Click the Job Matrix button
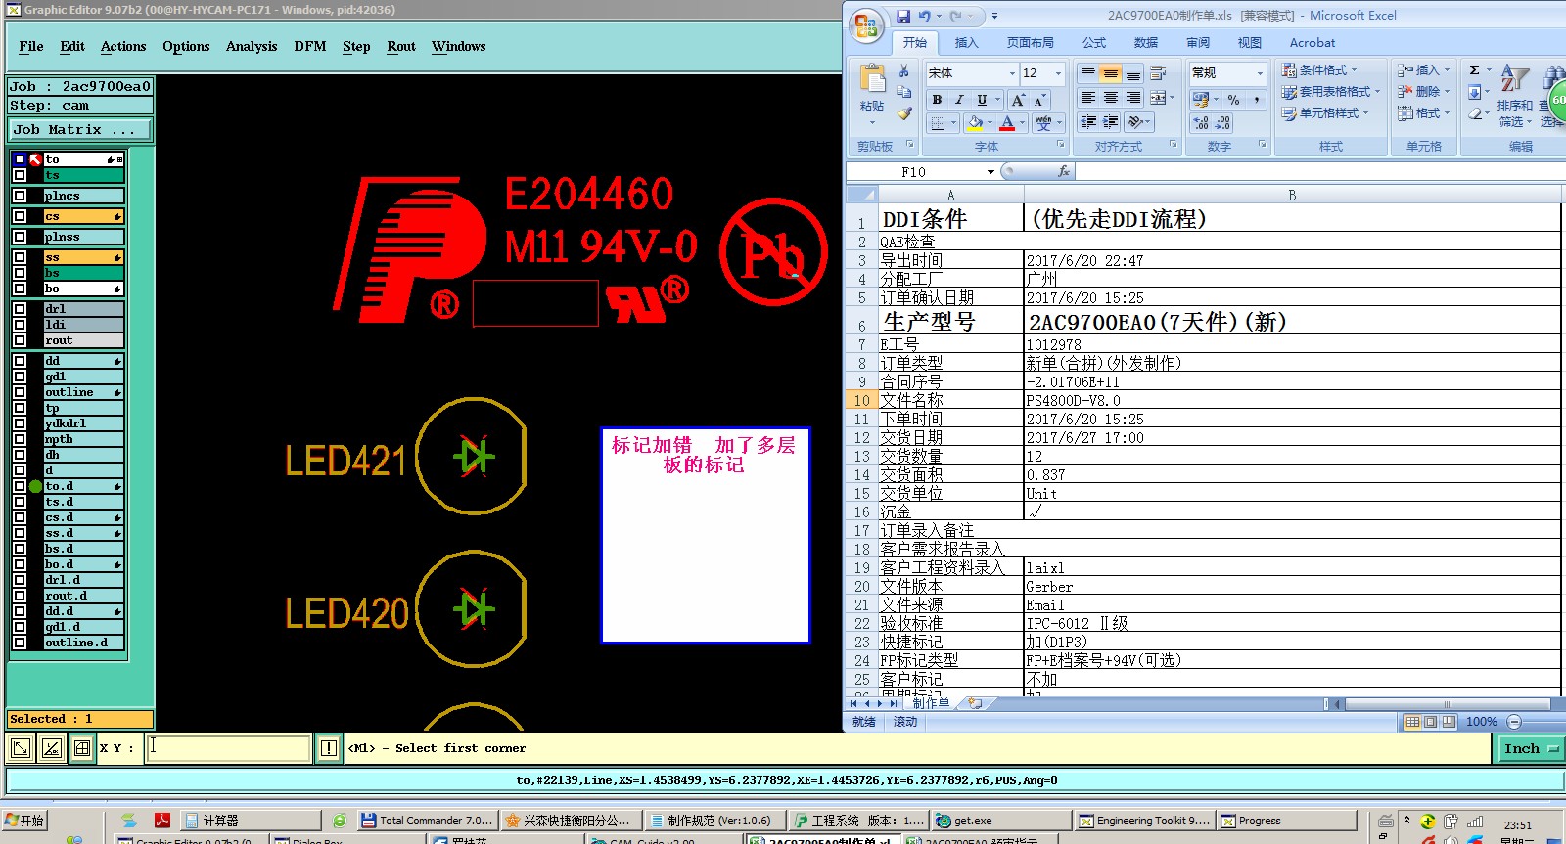The height and width of the screenshot is (844, 1566). [80, 130]
